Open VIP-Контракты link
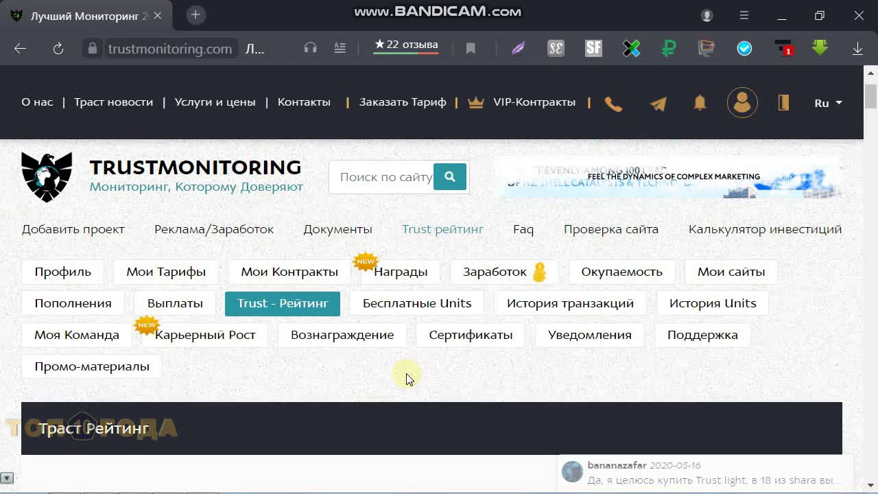 pyautogui.click(x=534, y=102)
